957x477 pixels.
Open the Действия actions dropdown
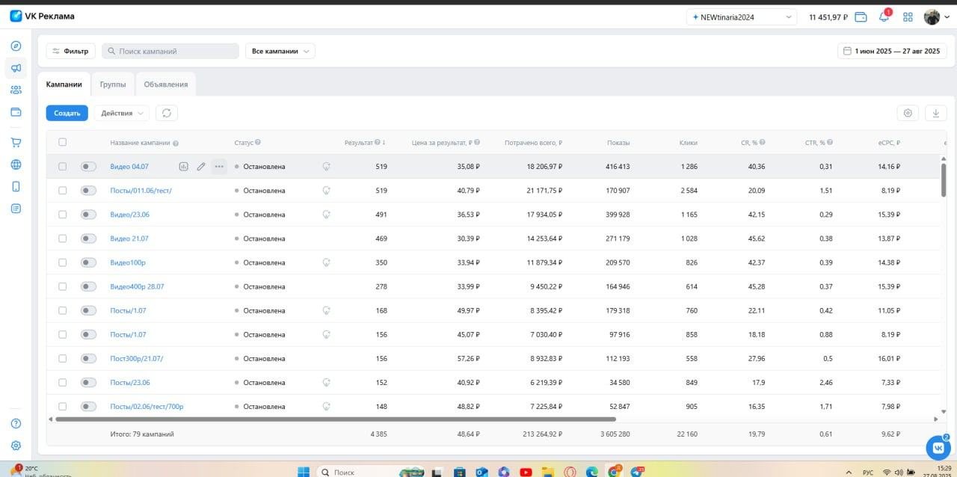122,113
